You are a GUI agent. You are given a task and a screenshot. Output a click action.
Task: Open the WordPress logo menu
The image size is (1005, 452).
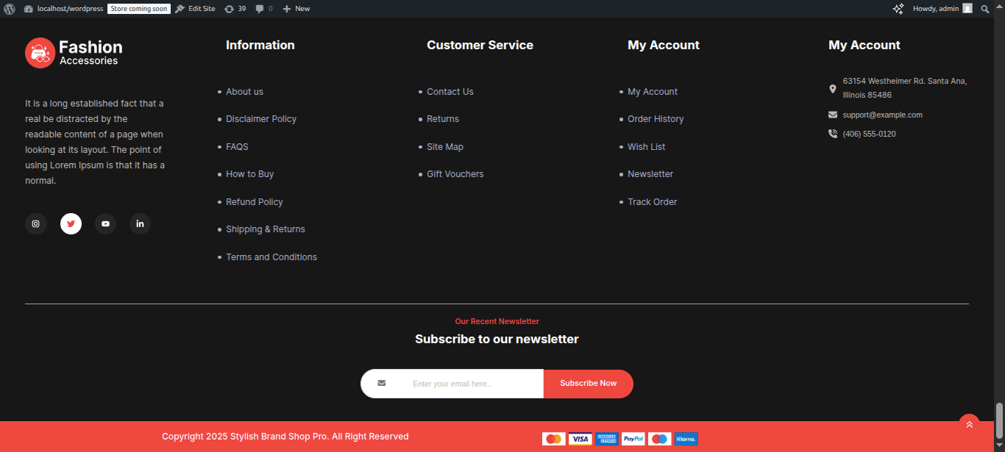coord(10,9)
